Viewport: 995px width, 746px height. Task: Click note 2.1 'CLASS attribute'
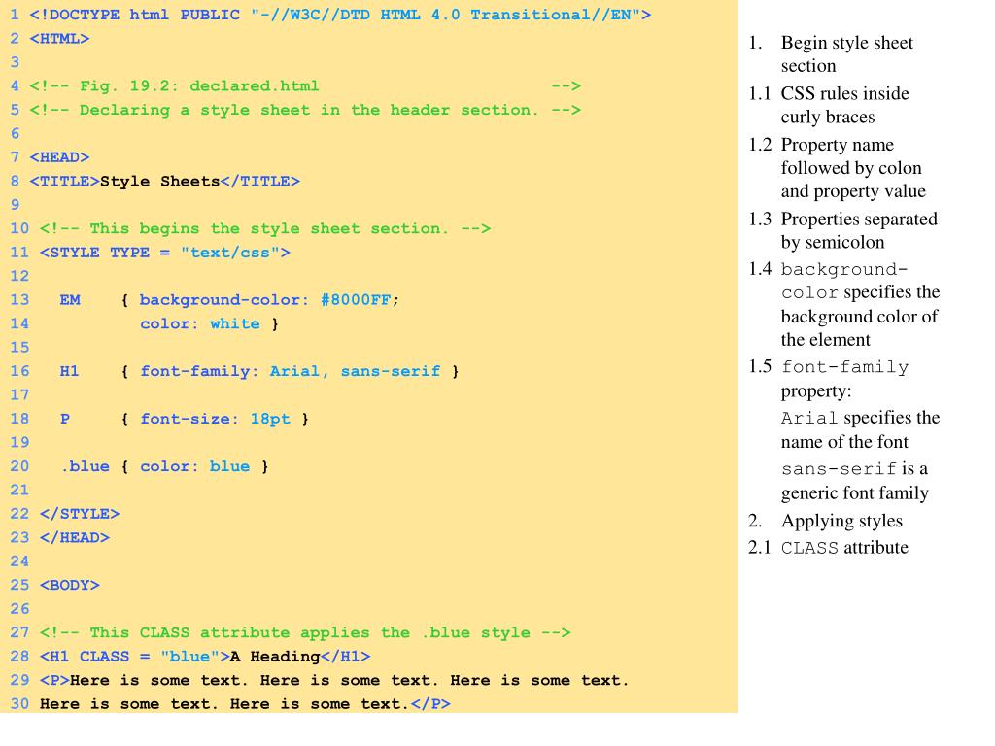pyautogui.click(x=844, y=548)
